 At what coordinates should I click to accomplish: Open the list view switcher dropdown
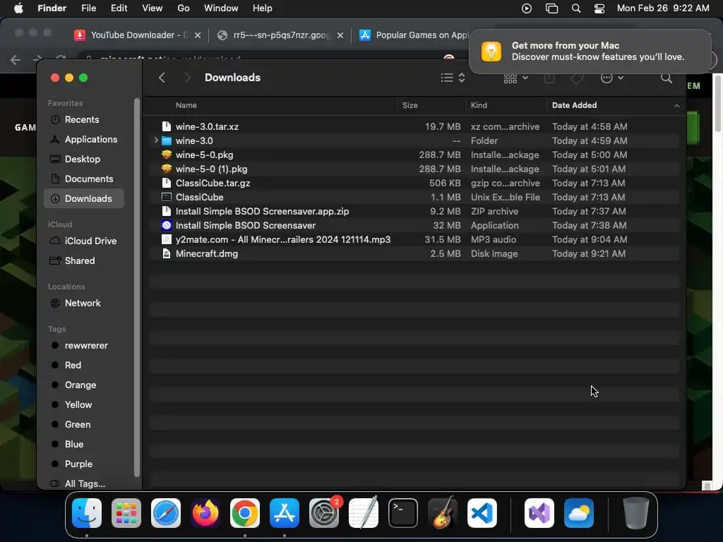pyautogui.click(x=453, y=78)
